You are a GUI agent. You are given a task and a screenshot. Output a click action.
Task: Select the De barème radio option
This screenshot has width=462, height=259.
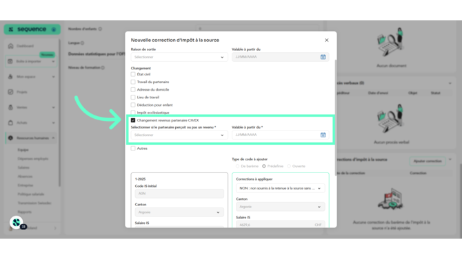click(237, 166)
